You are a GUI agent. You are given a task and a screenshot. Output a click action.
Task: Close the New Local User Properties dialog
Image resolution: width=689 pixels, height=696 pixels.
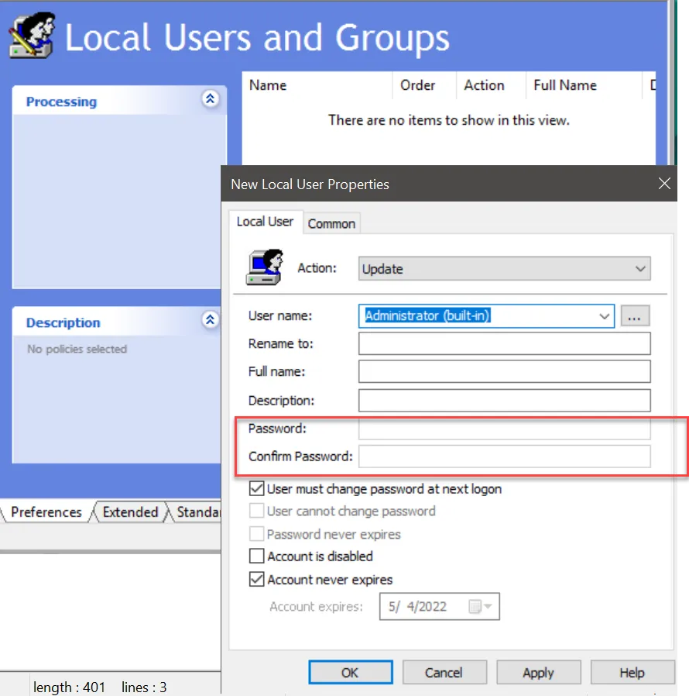663,184
